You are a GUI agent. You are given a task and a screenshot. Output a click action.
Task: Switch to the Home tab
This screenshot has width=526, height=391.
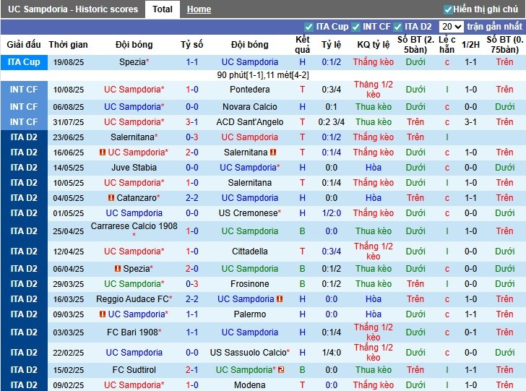pyautogui.click(x=199, y=9)
